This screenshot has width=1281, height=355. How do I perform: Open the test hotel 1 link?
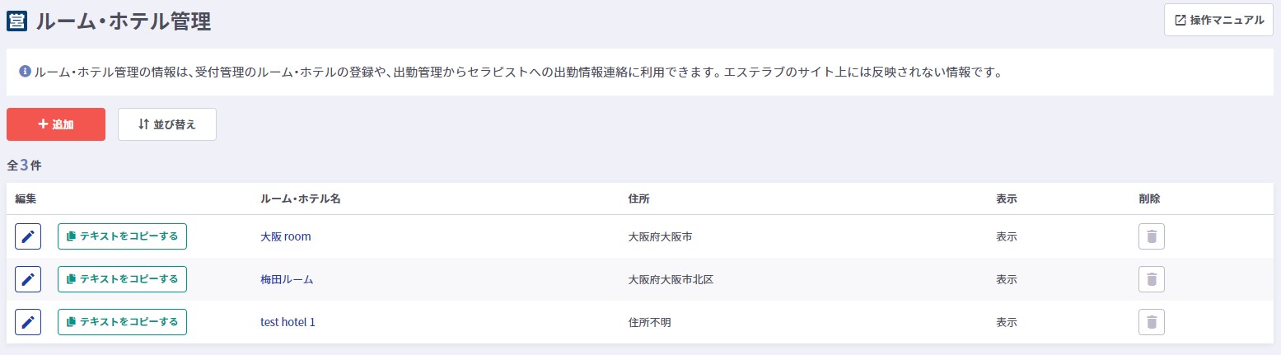pos(288,322)
